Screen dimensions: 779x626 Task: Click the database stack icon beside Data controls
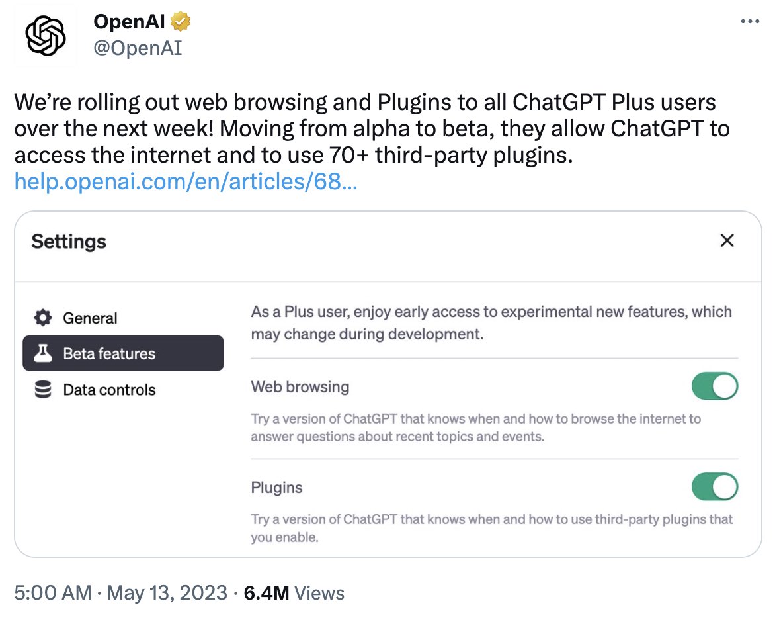[x=43, y=390]
